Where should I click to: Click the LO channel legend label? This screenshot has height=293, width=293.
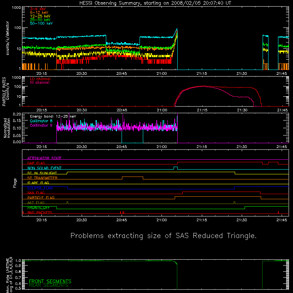pyautogui.click(x=40, y=79)
